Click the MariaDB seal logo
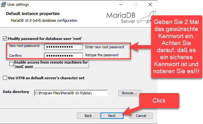The height and width of the screenshot is (124, 203). 146,17
